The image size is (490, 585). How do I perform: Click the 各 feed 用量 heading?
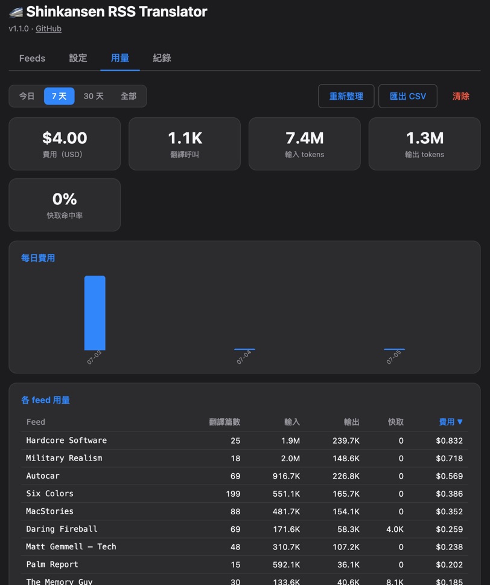pos(45,400)
